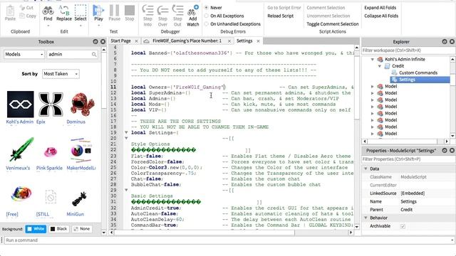Open the Sort by Most Taken dropdown

(61, 74)
